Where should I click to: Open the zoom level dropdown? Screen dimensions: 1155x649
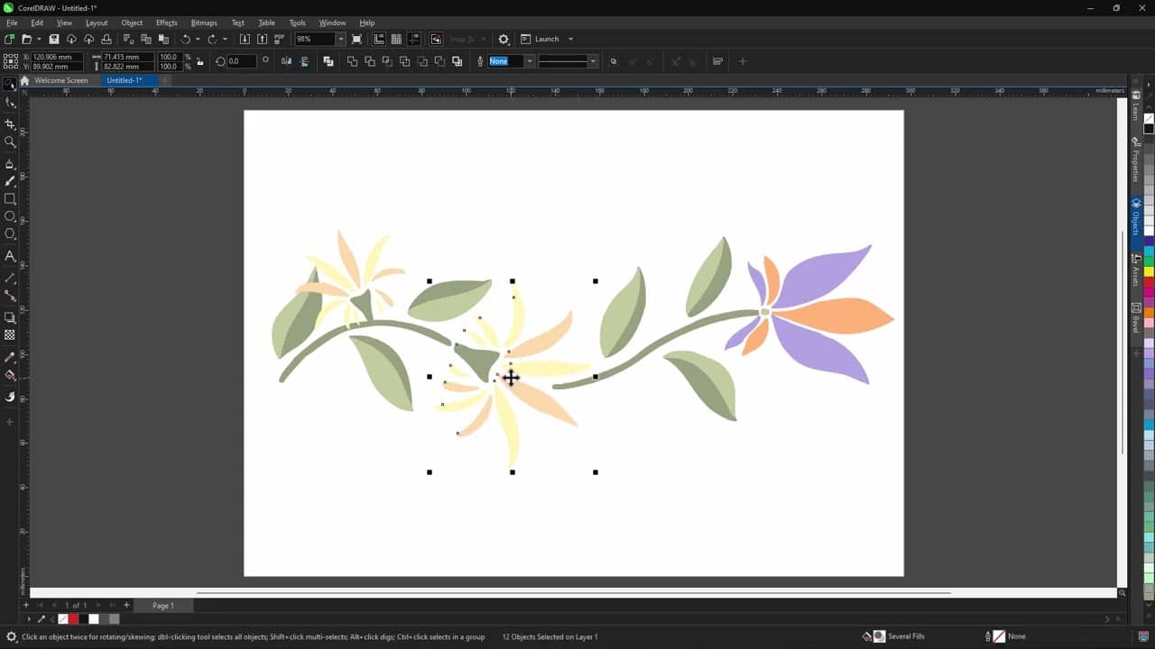[x=340, y=39]
